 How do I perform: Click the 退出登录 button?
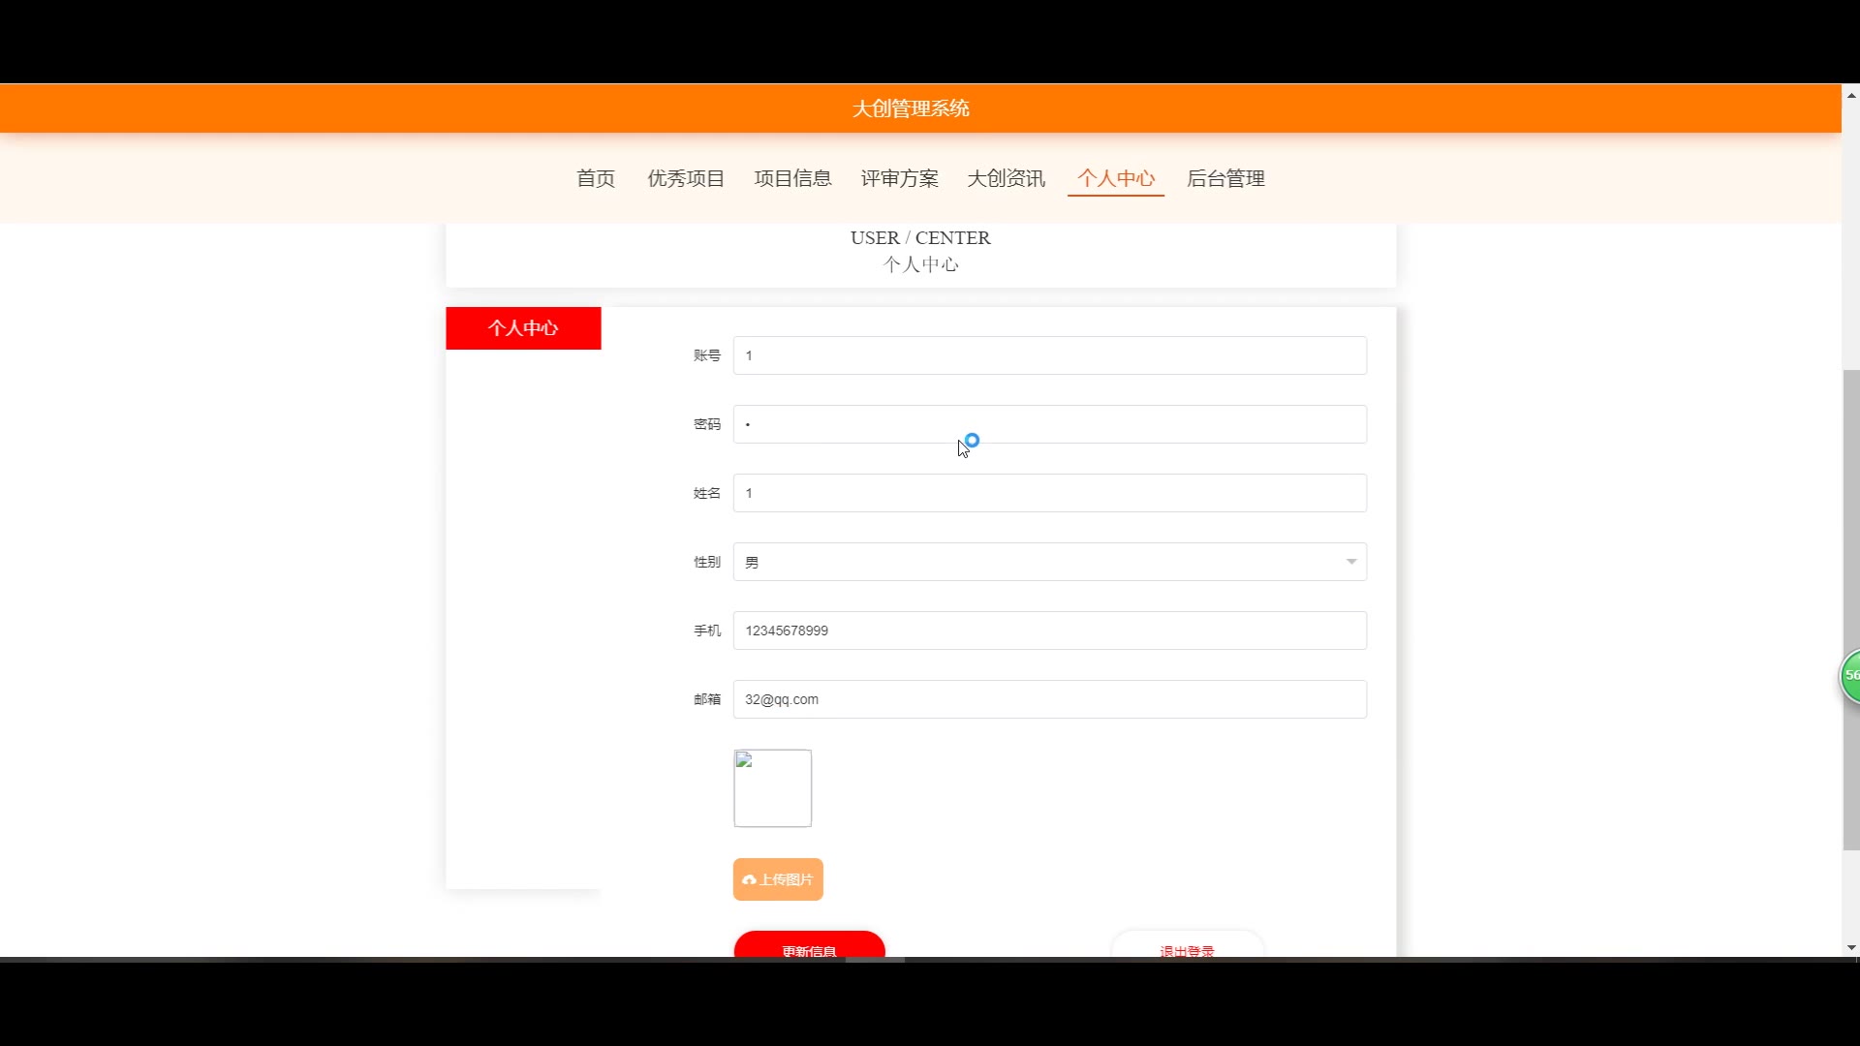pos(1187,947)
